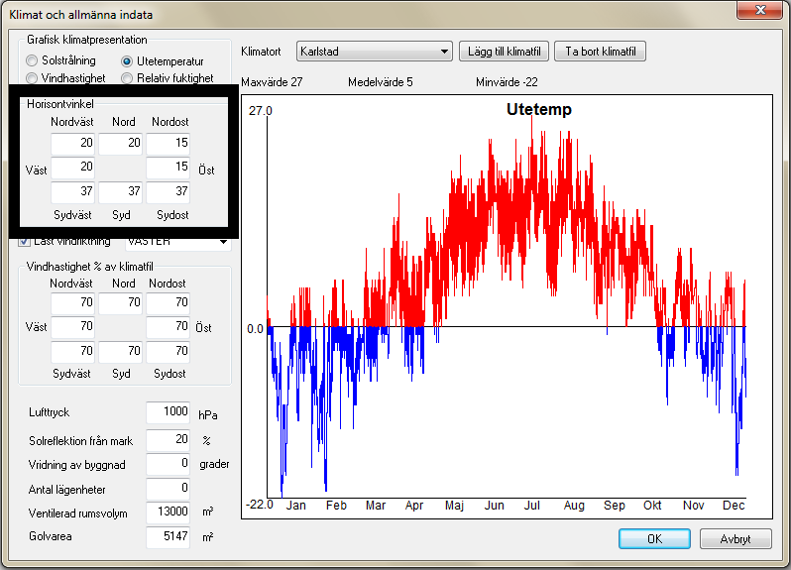Confirm the dialog with OK
The height and width of the screenshot is (570, 791).
(x=654, y=538)
